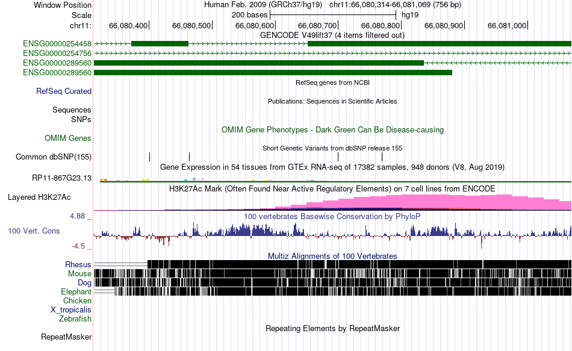Screen dimensions: 572x351
Task: Click the ENSG00000254756 gene label
Action: 57,53
